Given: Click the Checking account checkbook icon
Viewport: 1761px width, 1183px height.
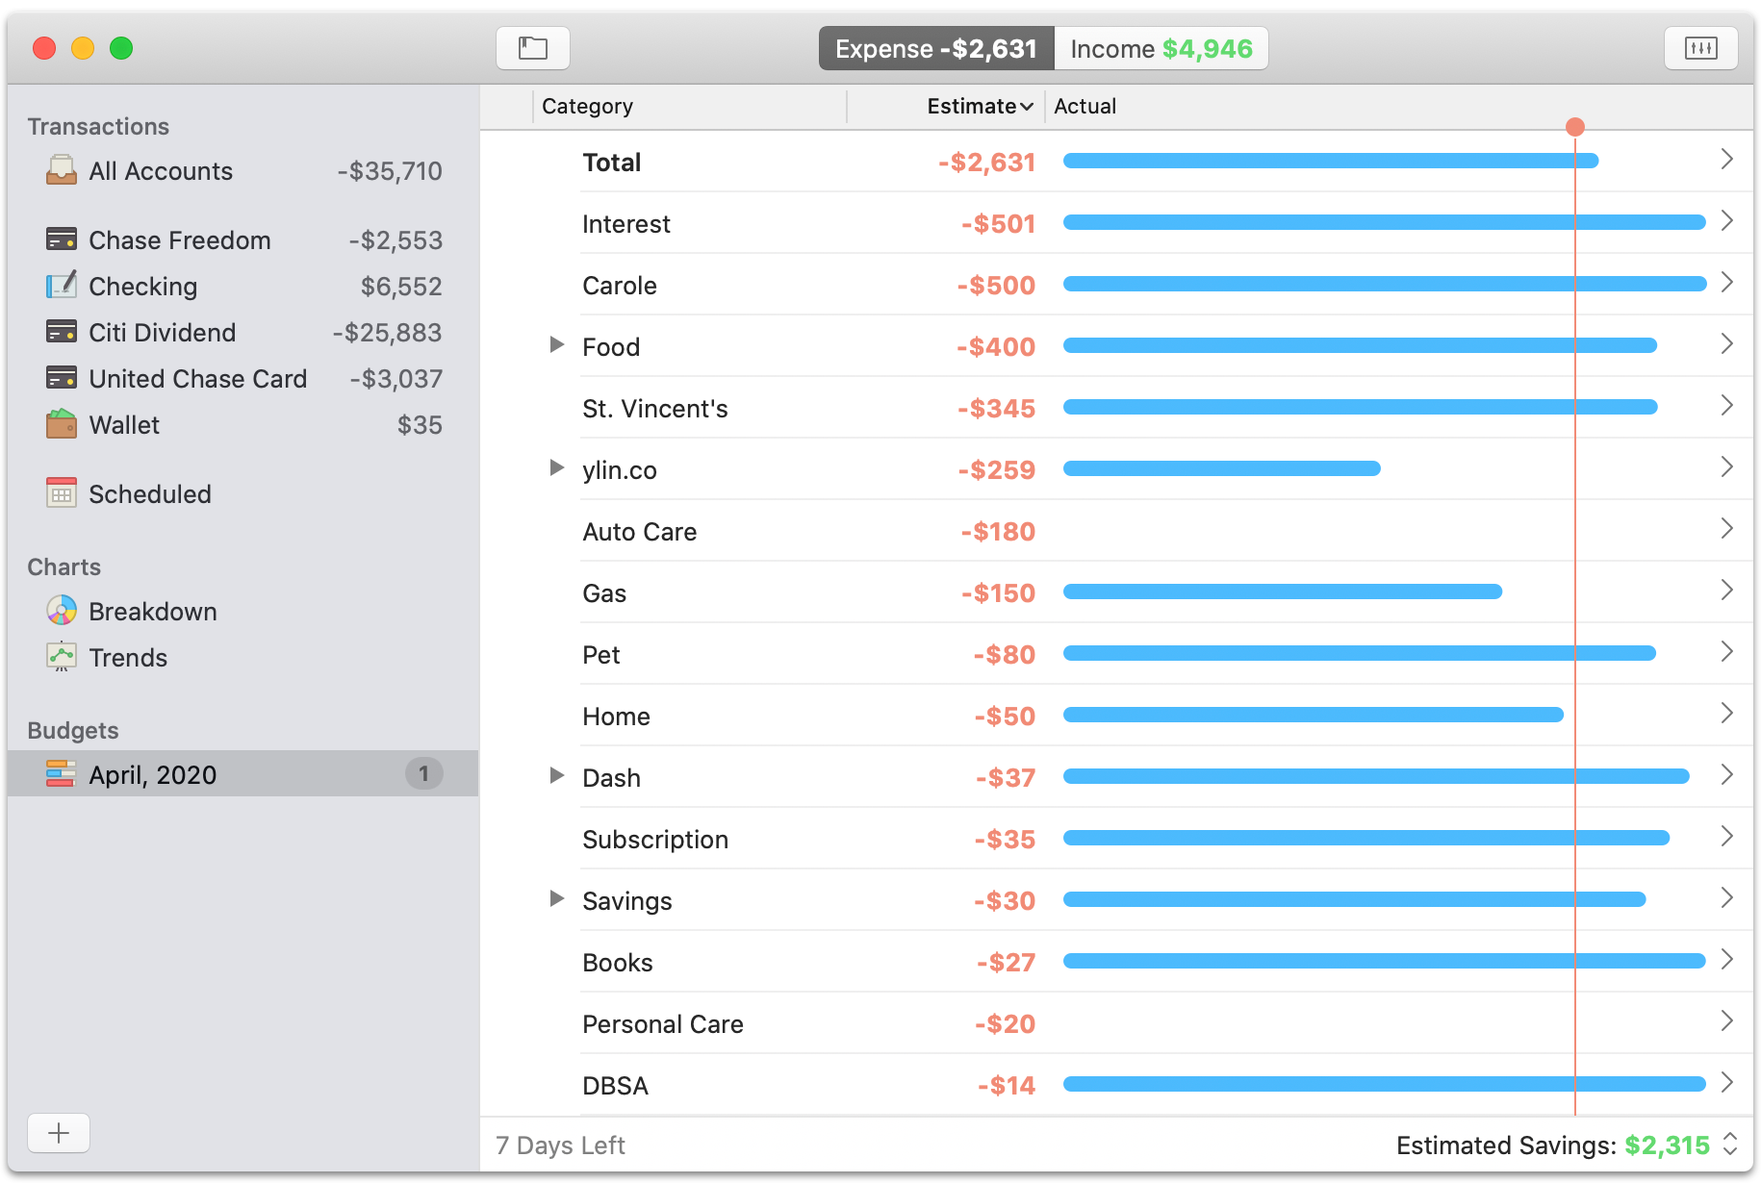Looking at the screenshot, I should (62, 286).
